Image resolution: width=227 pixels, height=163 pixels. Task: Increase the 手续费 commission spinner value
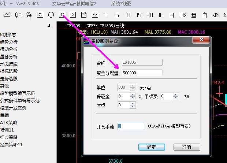[x=176, y=95]
